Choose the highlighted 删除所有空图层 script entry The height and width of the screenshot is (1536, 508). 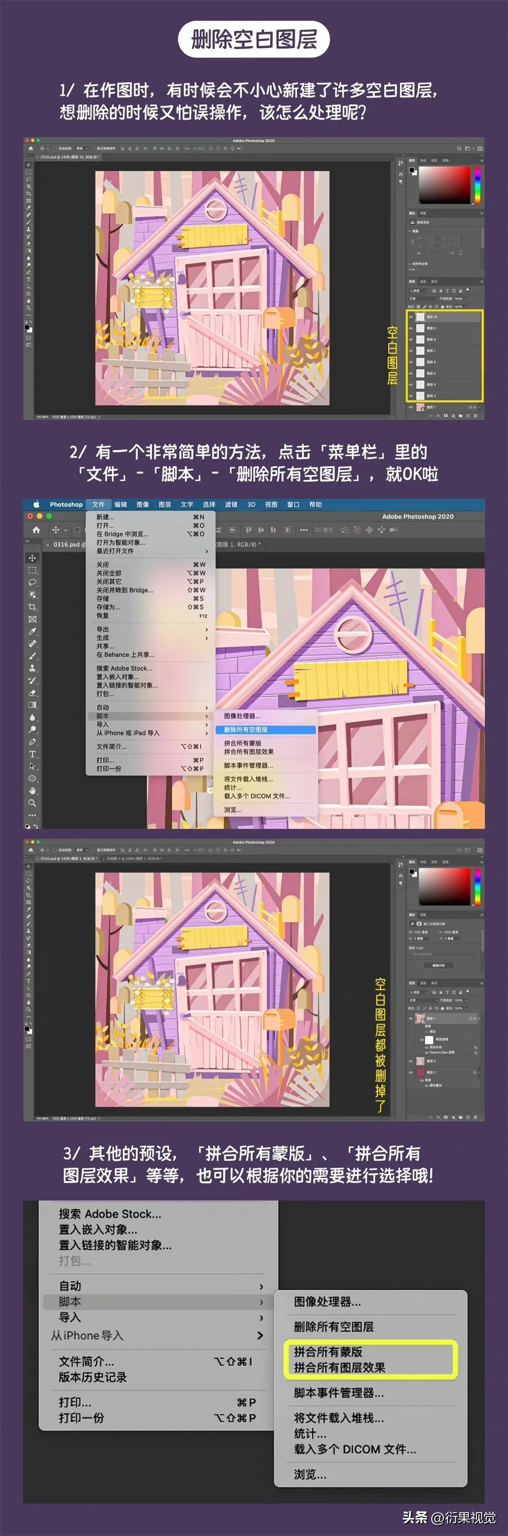(x=265, y=730)
